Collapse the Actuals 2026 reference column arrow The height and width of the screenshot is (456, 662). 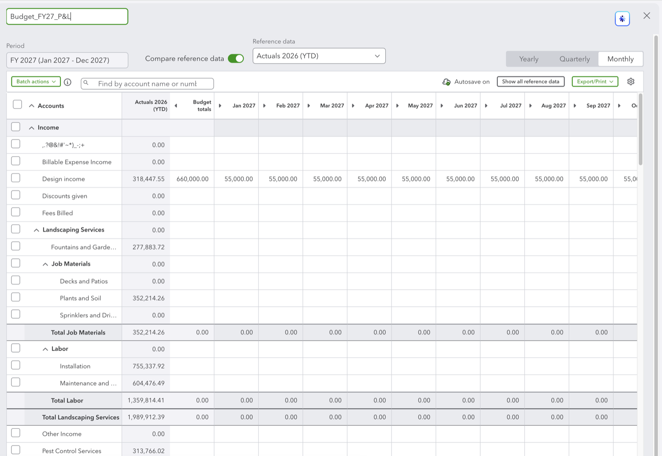click(176, 106)
